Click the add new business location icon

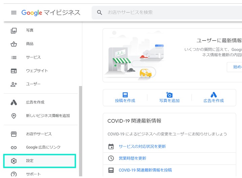pyautogui.click(x=14, y=116)
